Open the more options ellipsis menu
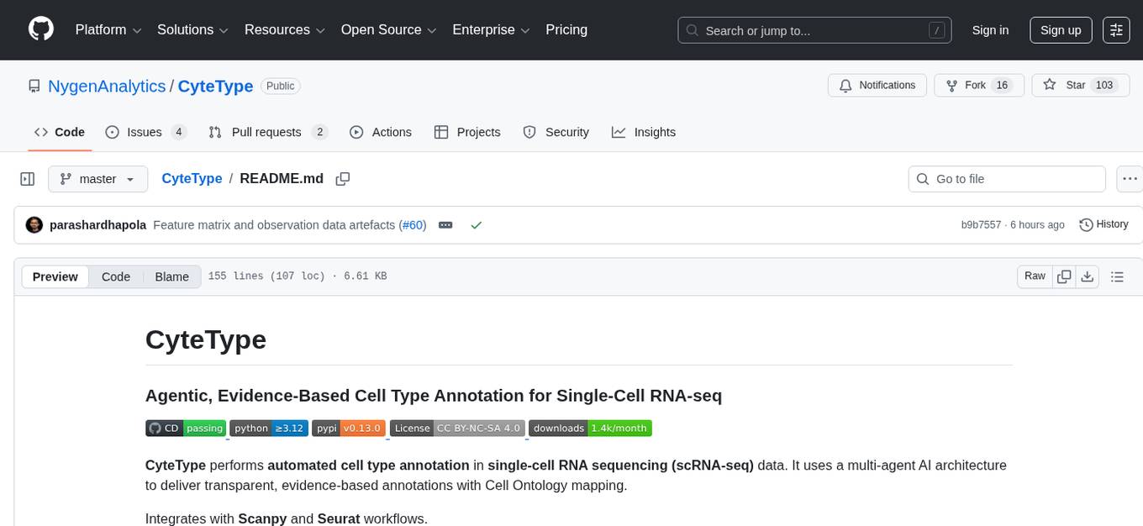The height and width of the screenshot is (526, 1143). (x=1130, y=179)
